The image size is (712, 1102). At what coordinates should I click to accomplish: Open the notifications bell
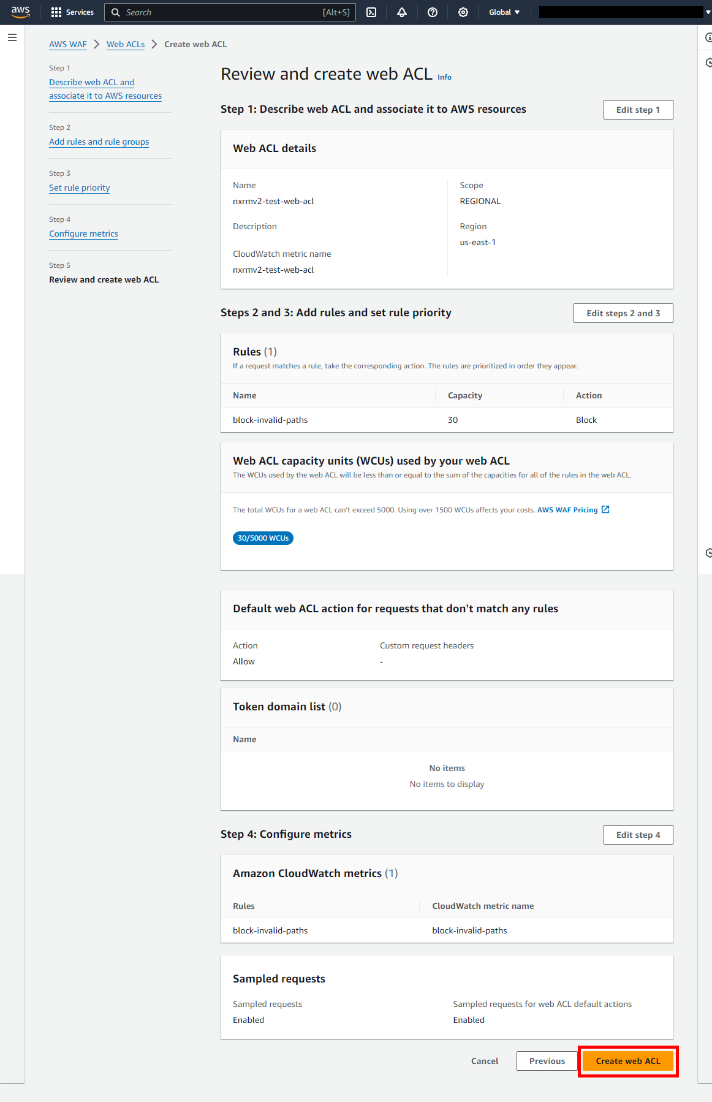402,12
